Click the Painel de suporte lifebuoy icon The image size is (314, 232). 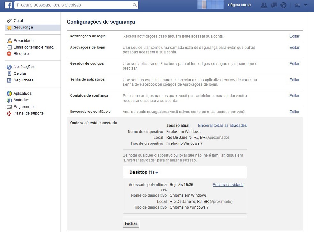[x=9, y=113]
